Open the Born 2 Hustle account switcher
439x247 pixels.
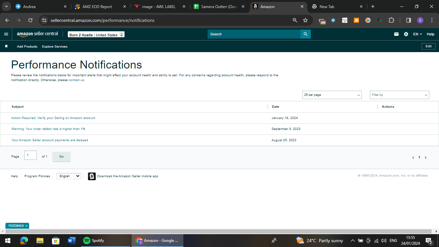click(96, 34)
